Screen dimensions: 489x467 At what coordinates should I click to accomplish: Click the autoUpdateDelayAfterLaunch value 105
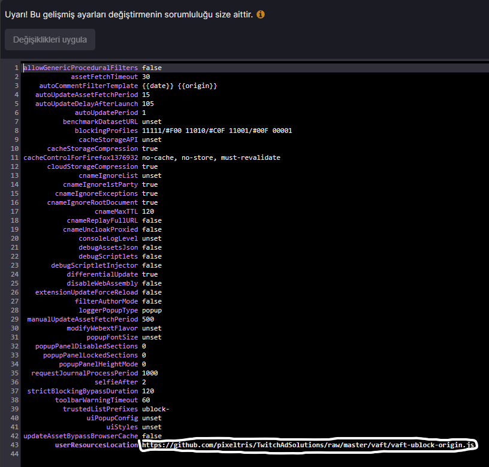148,104
